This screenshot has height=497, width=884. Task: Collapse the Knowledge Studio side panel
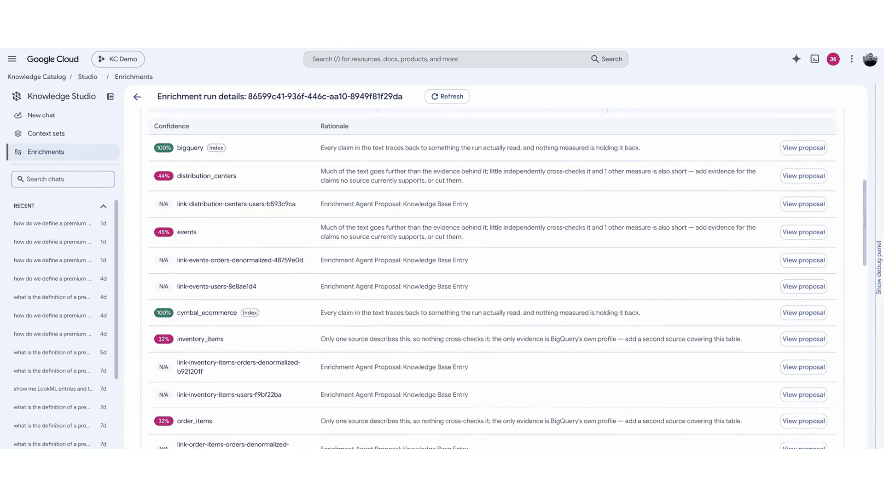coord(110,96)
